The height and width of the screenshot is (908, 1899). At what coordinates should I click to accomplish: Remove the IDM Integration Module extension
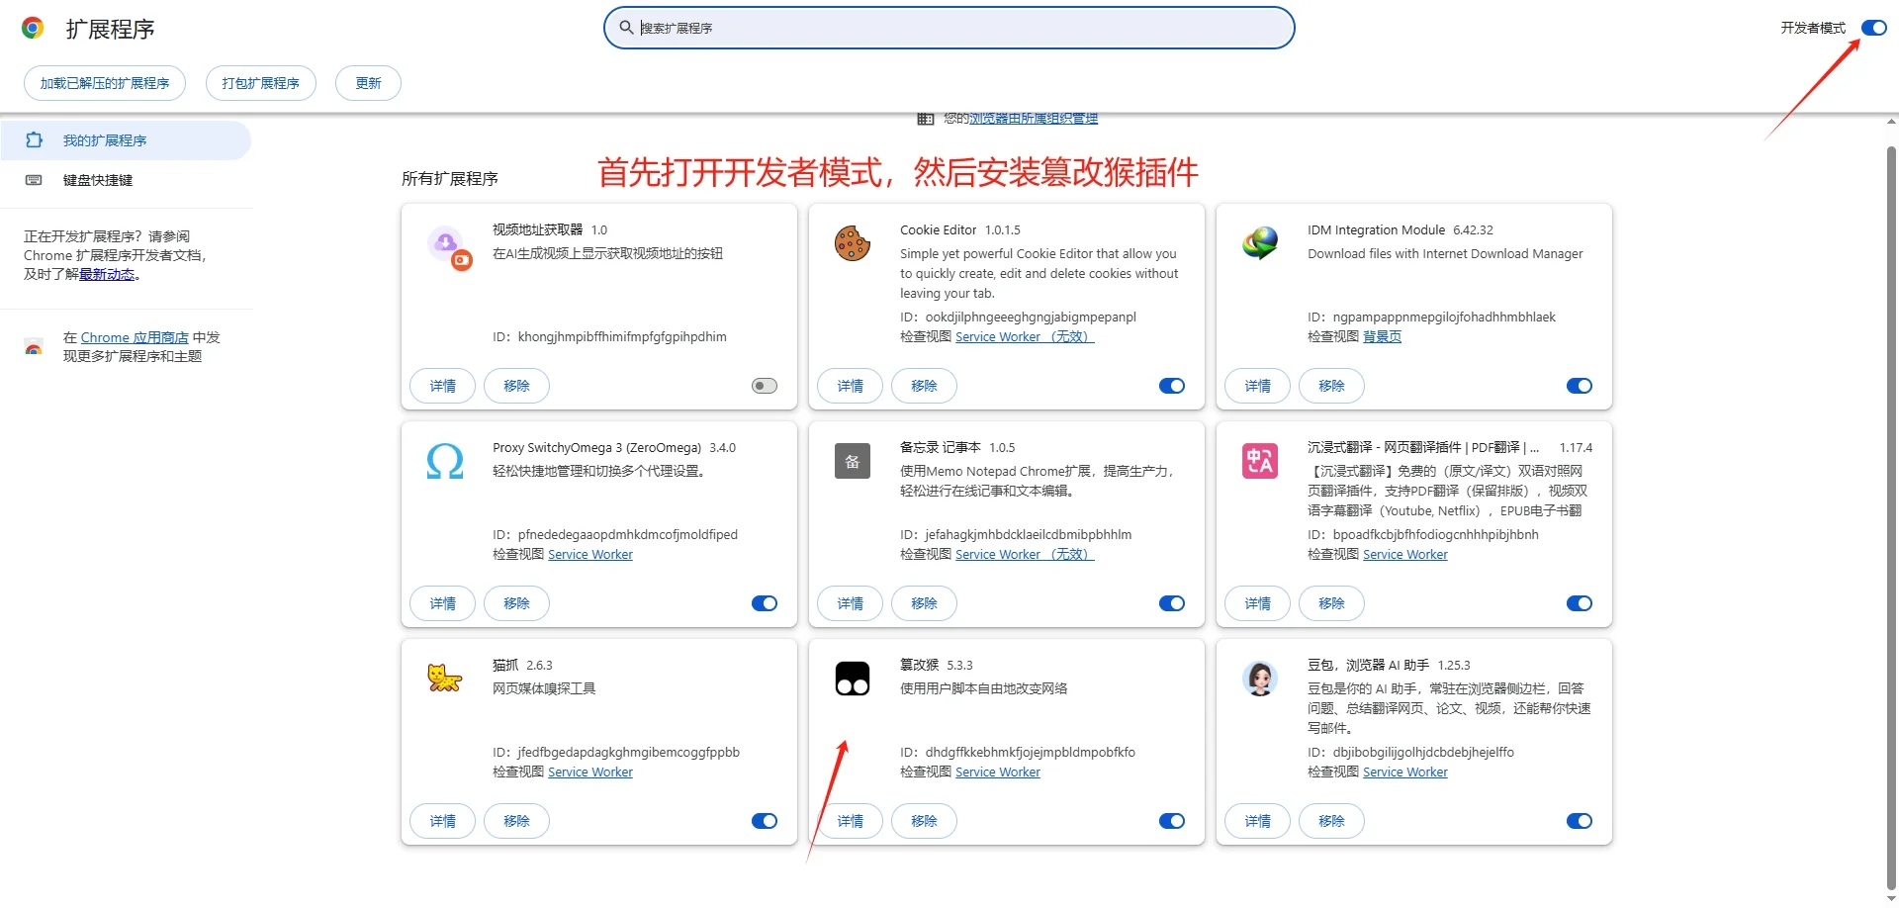pos(1331,386)
